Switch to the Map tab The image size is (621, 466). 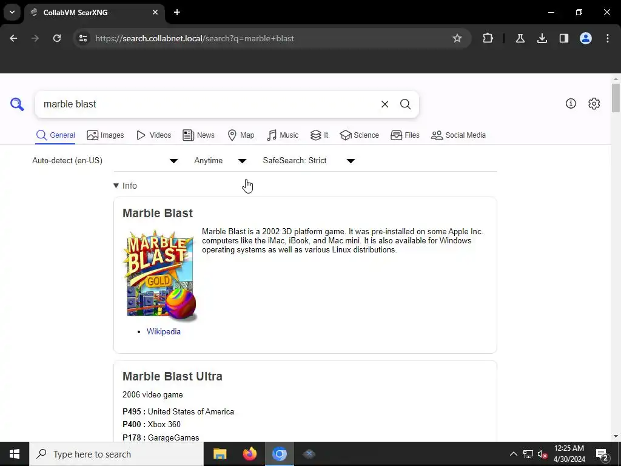241,135
